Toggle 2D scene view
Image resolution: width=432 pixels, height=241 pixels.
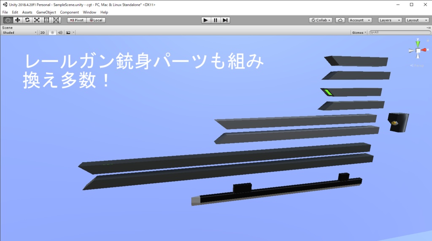tap(43, 32)
